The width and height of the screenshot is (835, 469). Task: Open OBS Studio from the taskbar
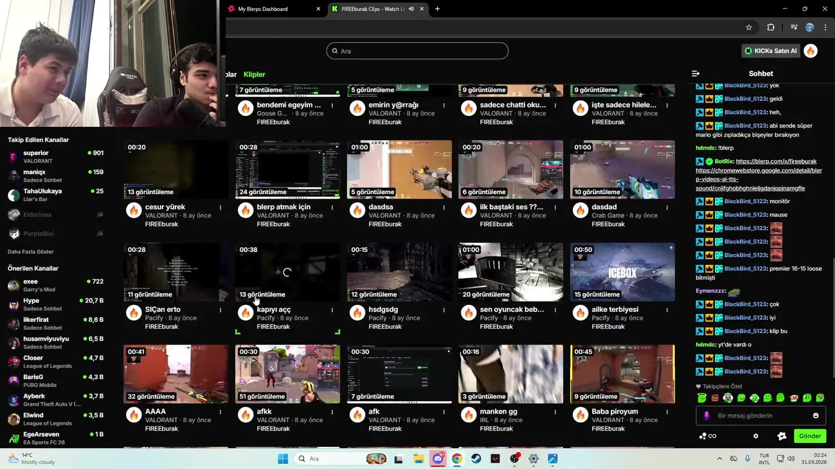pyautogui.click(x=515, y=459)
